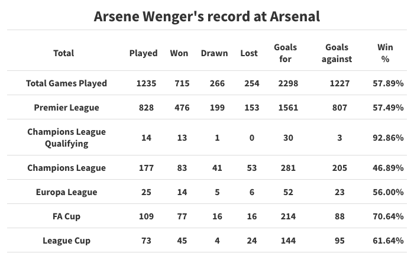Screen dimensions: 414x256
Task: Click the "Won" column header
Action: click(179, 53)
